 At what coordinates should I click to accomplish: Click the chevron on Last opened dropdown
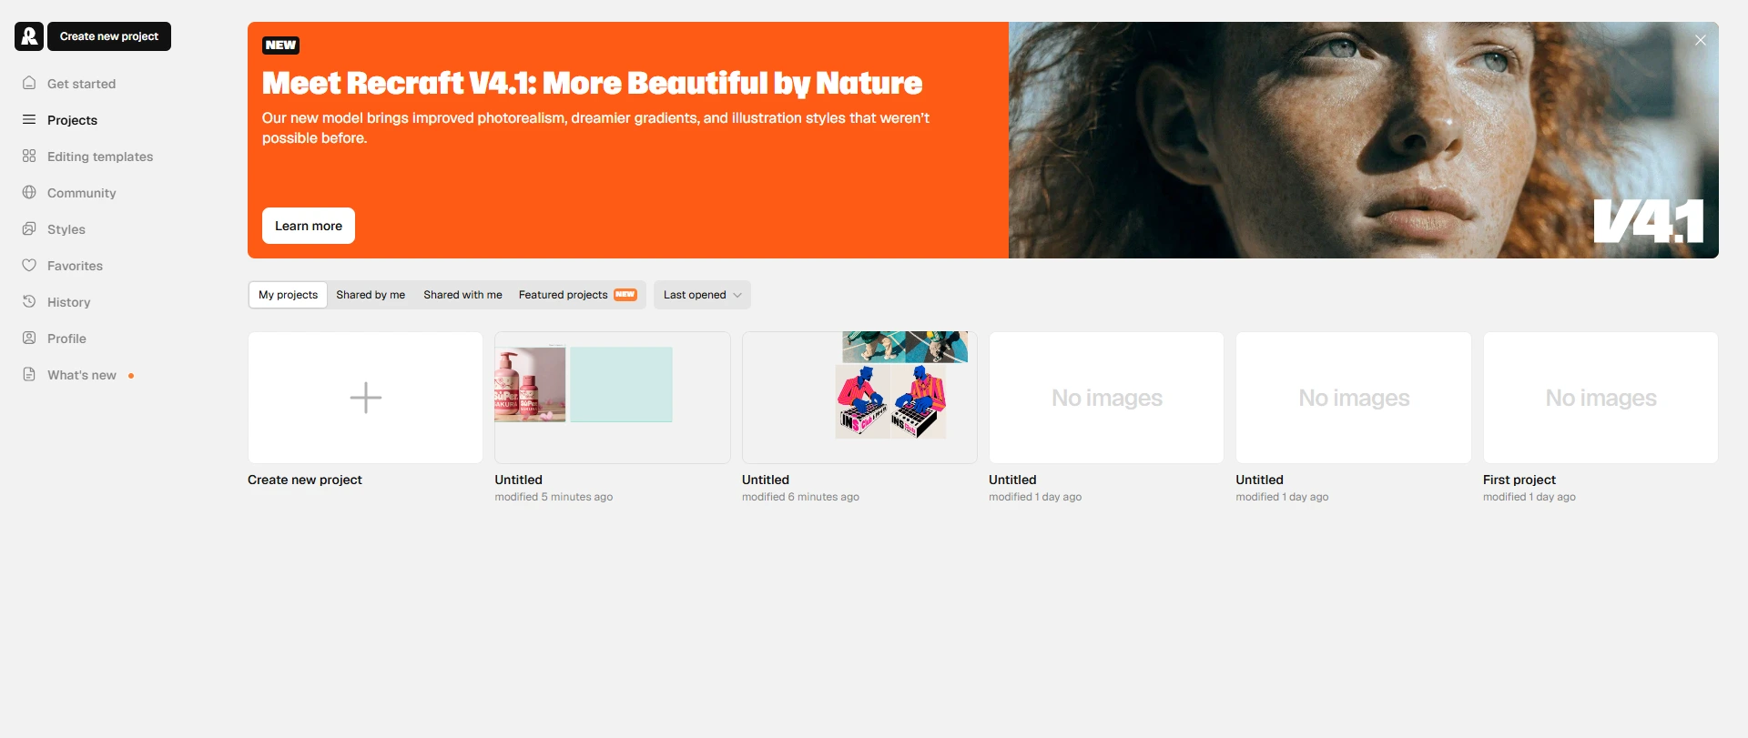click(x=737, y=295)
